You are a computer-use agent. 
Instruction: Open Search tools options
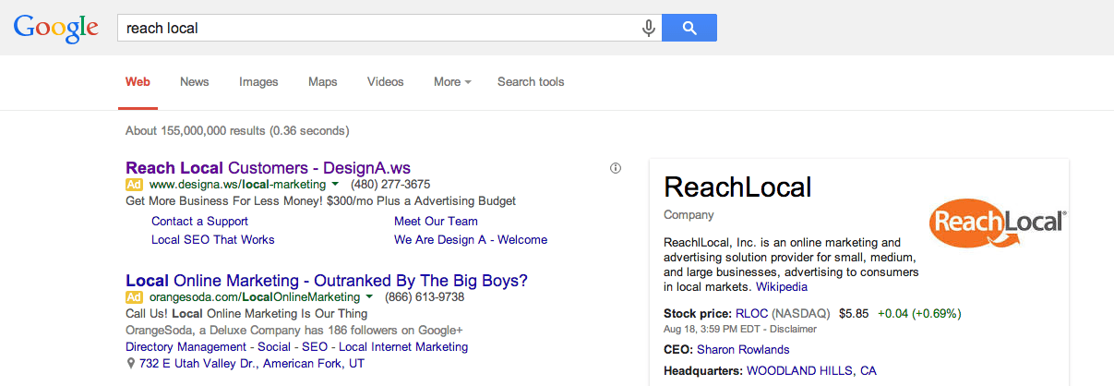(531, 82)
